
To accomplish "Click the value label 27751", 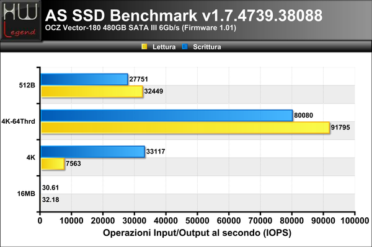I will point(138,79).
